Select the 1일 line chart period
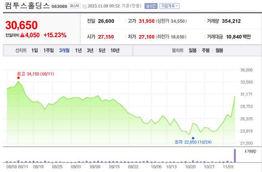Image resolution: width=262 pixels, height=172 pixels. 35,50
